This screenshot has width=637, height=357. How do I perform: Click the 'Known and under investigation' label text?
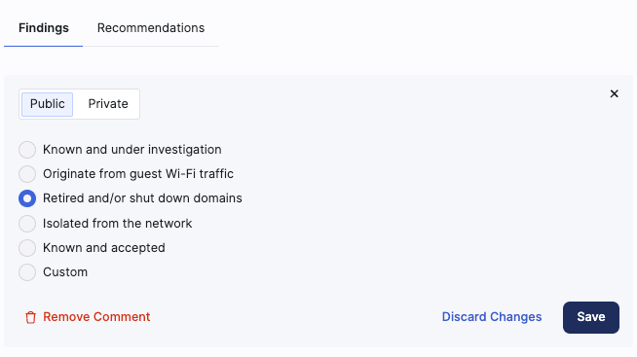[132, 150]
